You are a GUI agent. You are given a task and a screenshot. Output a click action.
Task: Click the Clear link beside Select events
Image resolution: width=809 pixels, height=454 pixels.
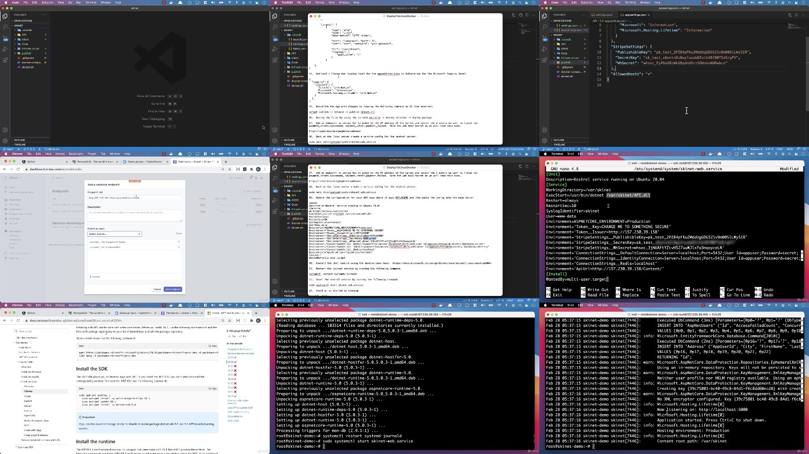click(179, 234)
